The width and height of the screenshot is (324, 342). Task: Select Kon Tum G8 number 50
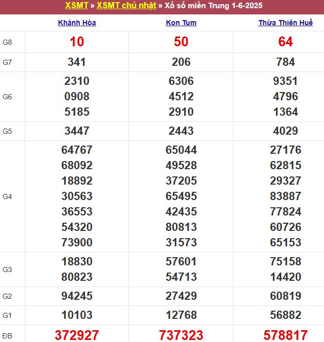(181, 42)
